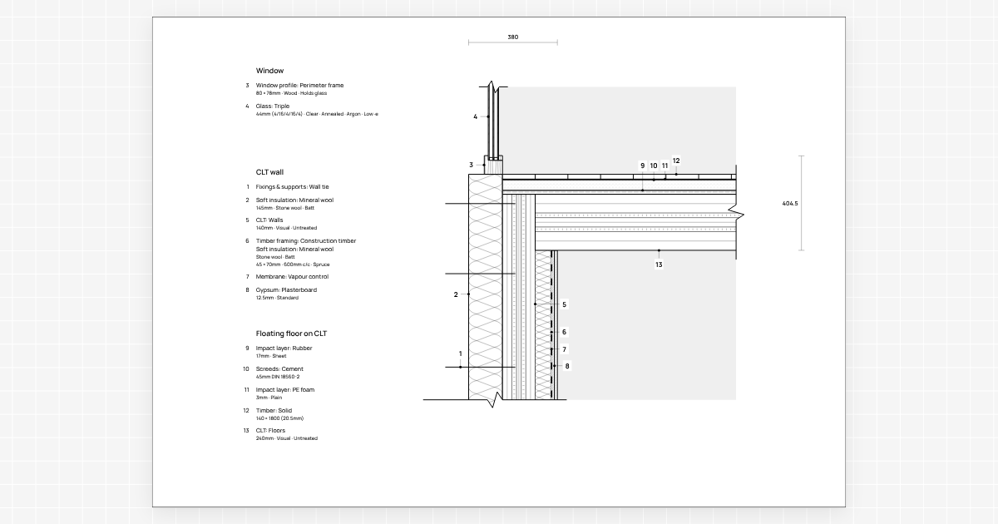Image resolution: width=998 pixels, height=524 pixels.
Task: Select the "Window profile: Perimeter frame" legend entry
Action: 299,85
